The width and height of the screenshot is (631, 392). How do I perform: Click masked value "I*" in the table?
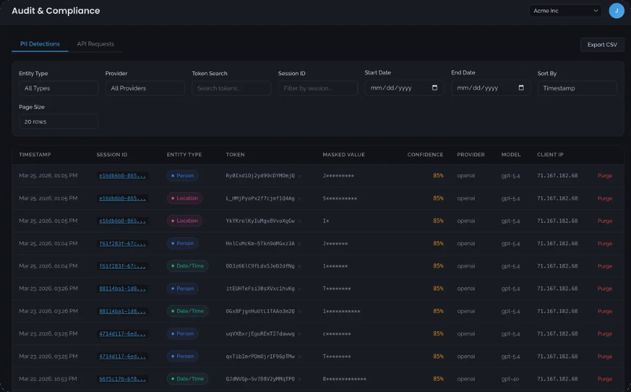(326, 221)
